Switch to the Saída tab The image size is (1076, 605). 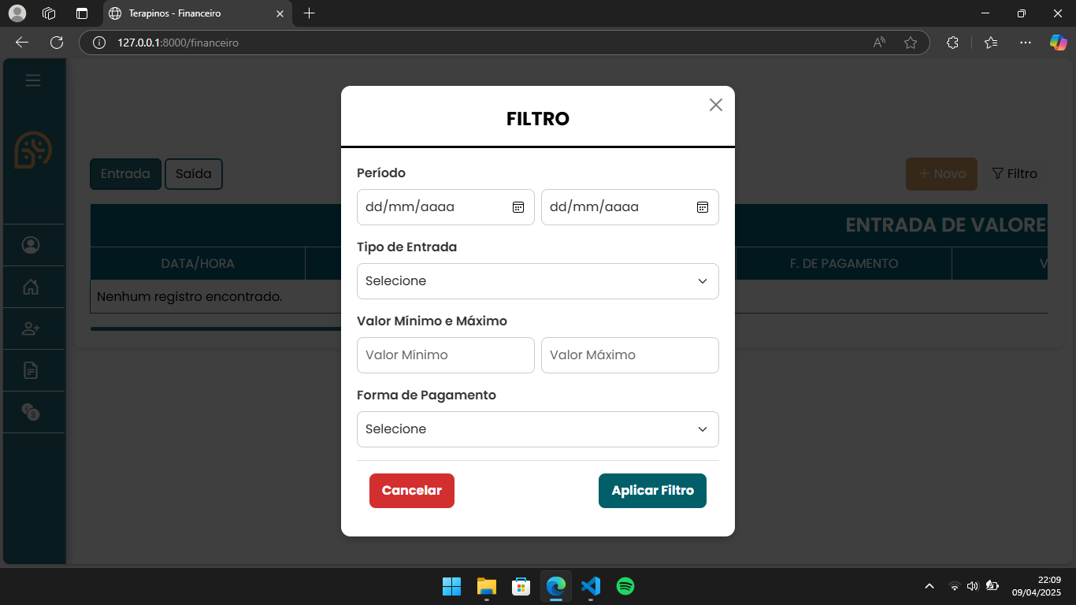click(x=194, y=174)
